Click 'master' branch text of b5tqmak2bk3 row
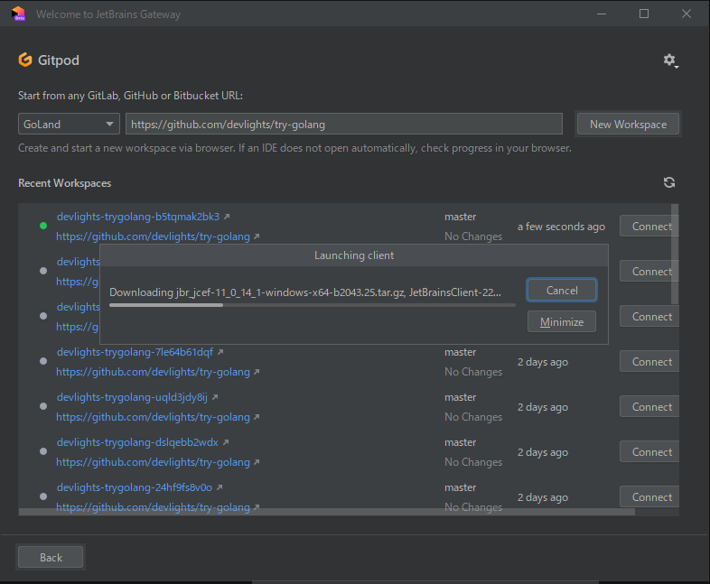The image size is (710, 584). (460, 217)
